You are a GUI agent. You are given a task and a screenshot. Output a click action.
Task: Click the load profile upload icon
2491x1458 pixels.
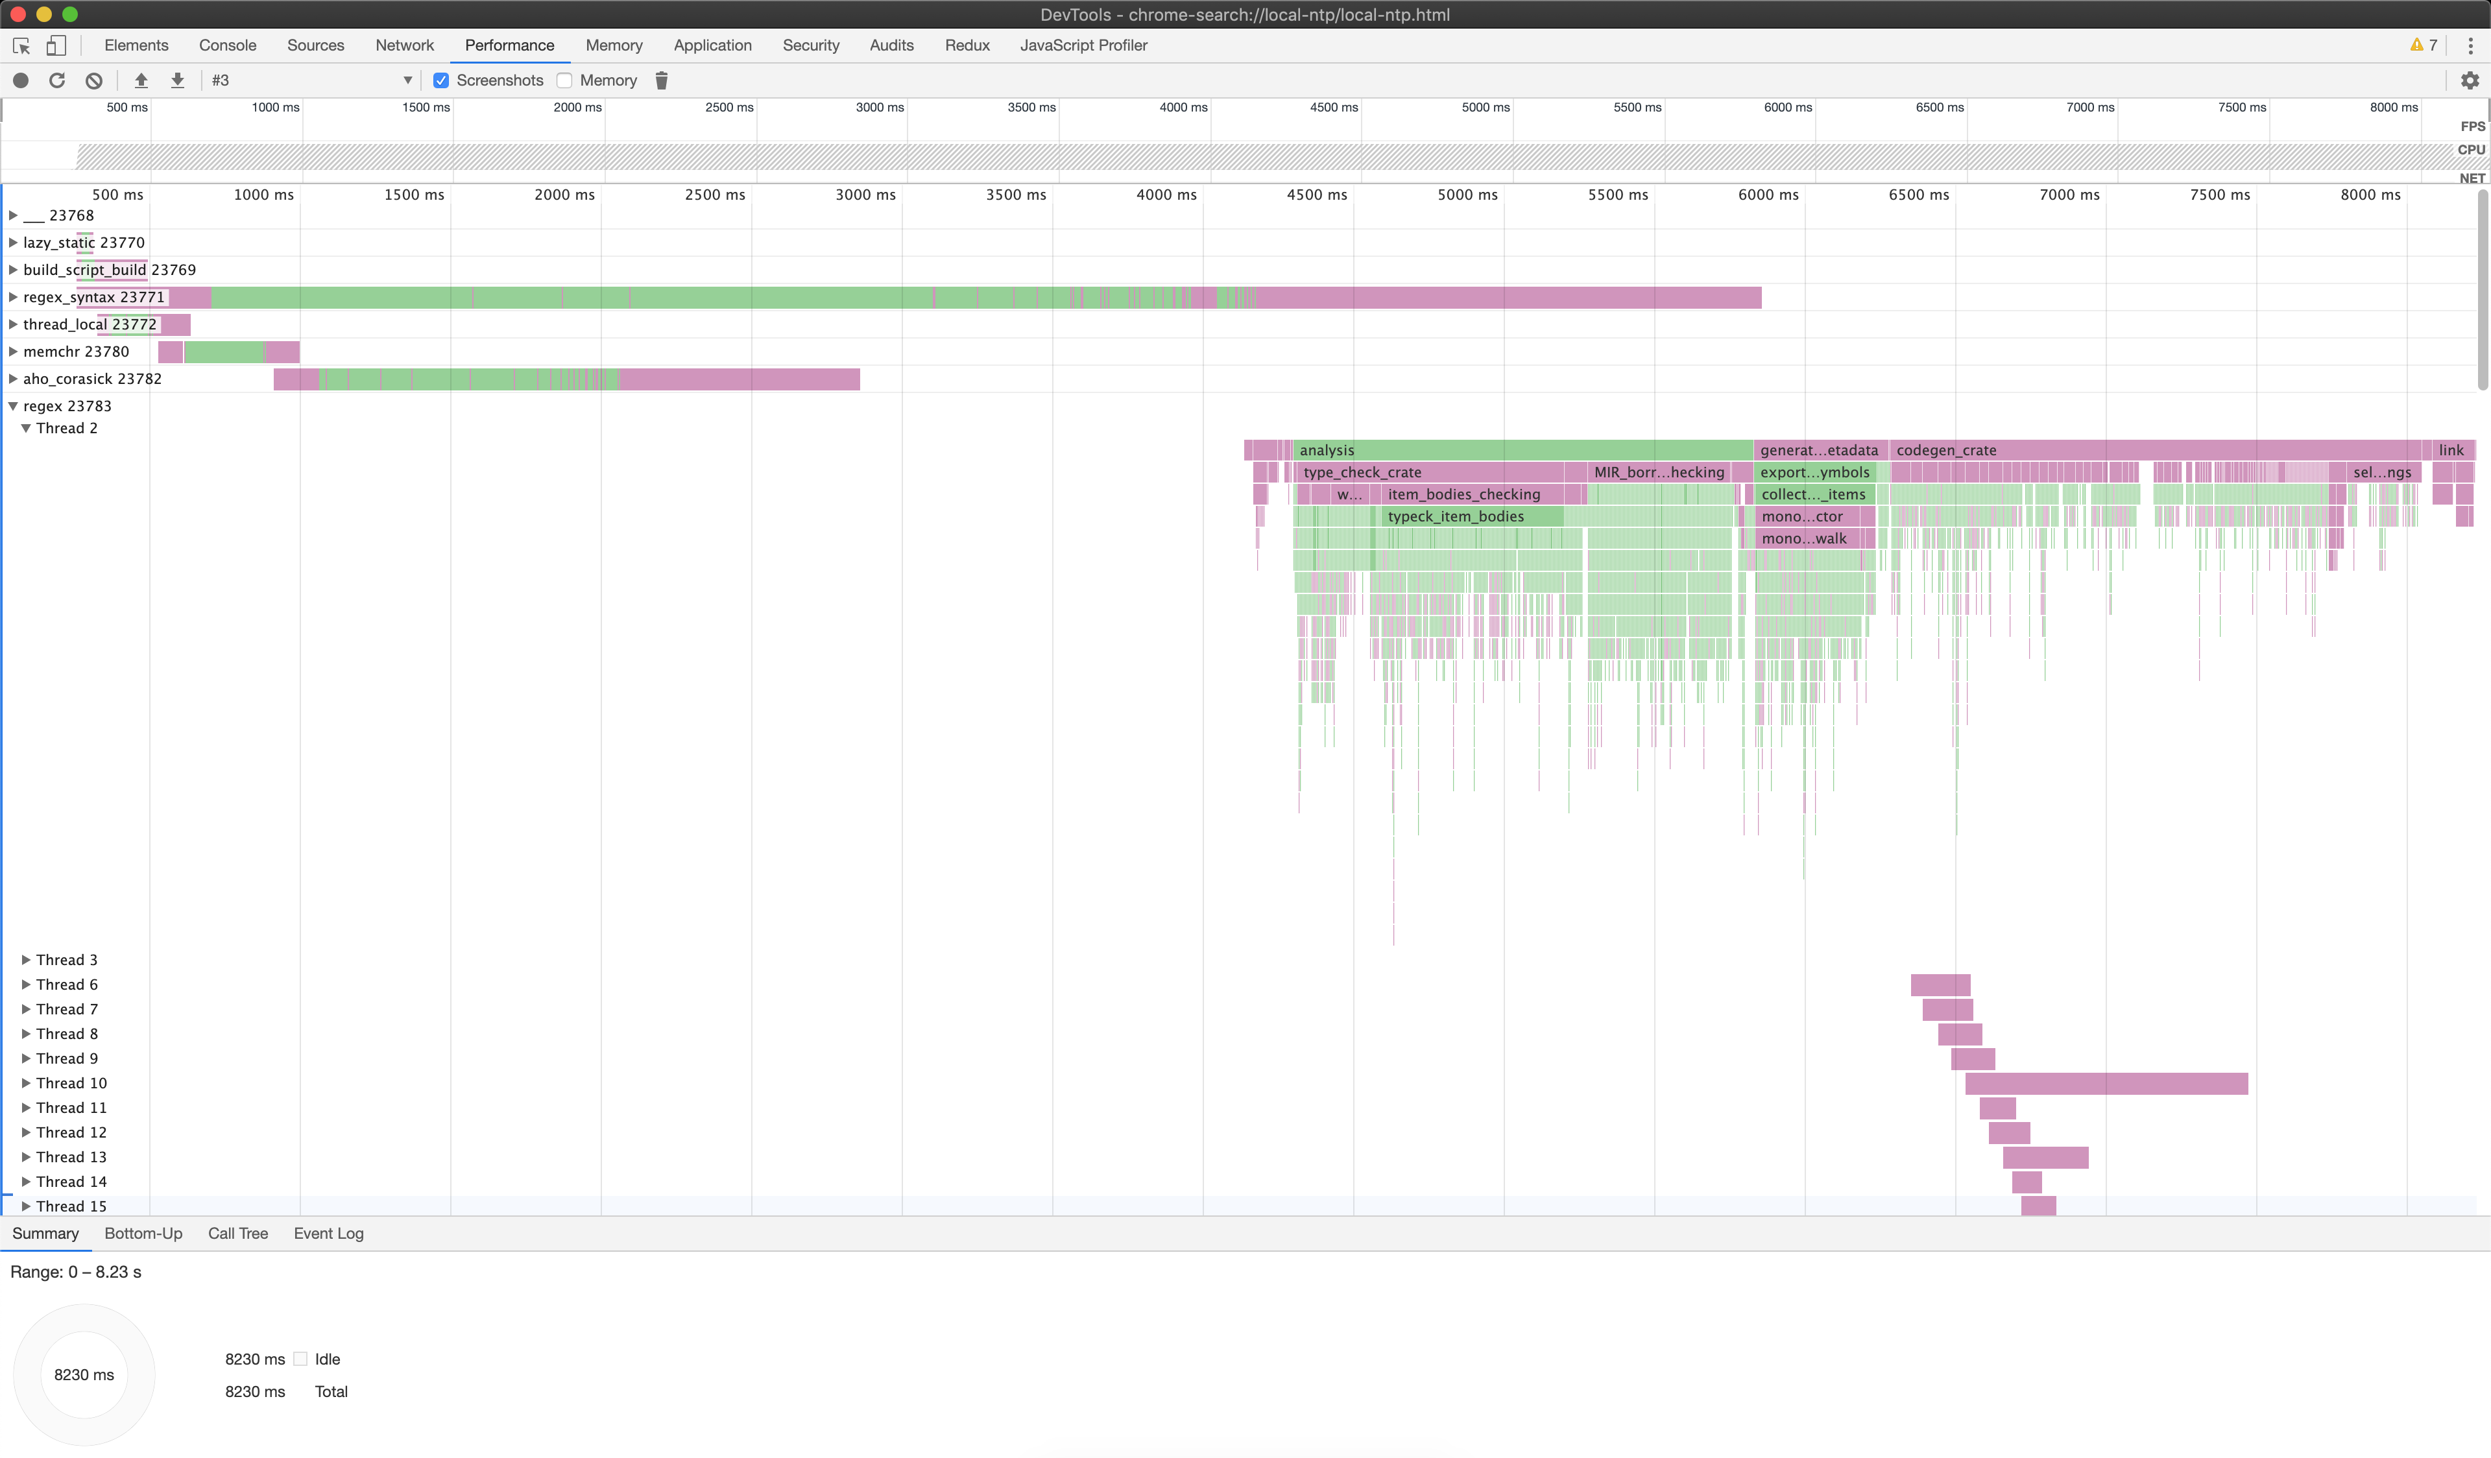pos(141,80)
